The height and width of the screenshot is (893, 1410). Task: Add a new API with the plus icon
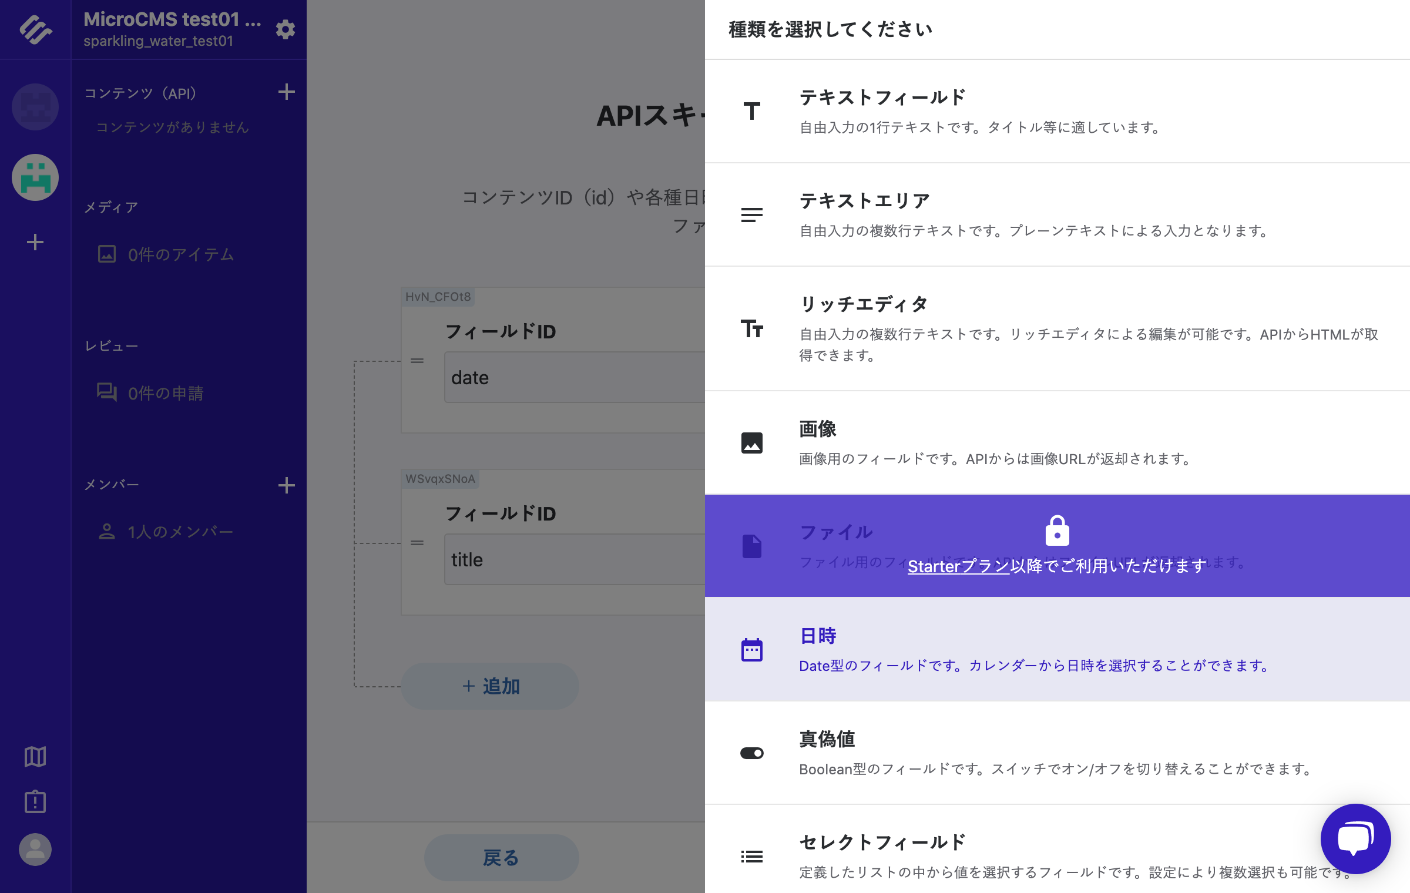coord(286,92)
